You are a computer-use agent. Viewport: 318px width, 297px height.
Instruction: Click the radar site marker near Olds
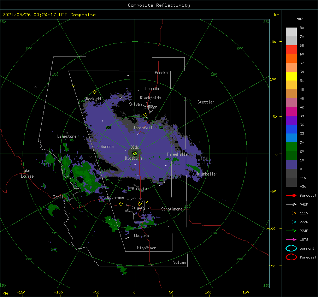pos(135,154)
